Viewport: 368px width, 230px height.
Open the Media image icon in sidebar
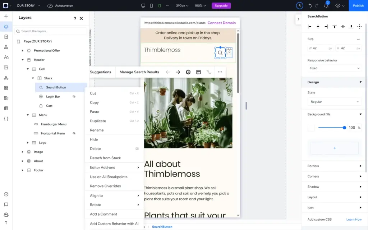pos(6,68)
